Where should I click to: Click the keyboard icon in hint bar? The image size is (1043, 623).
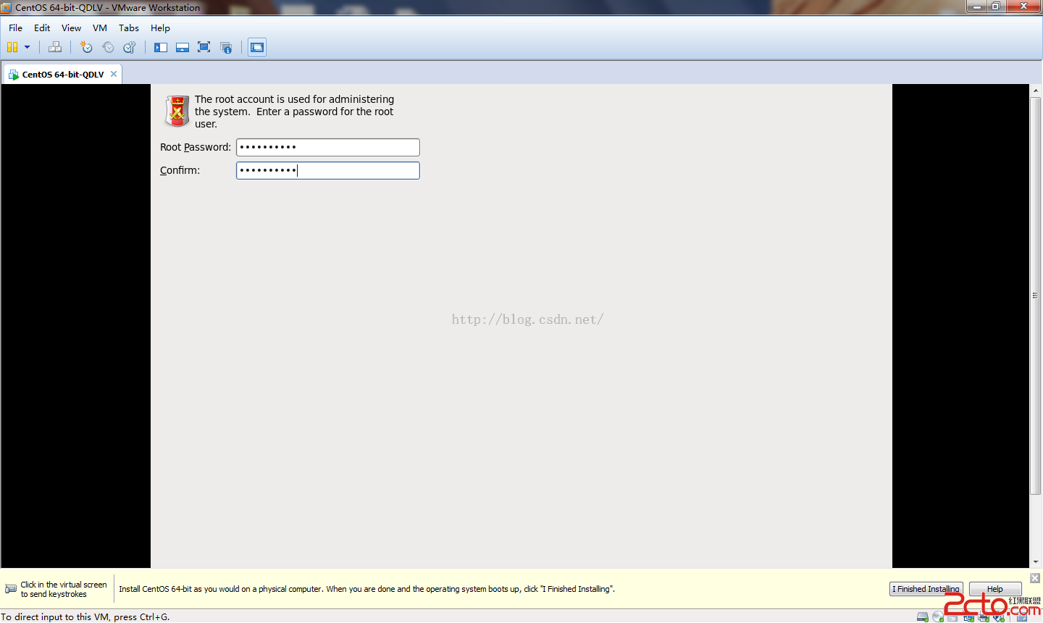pyautogui.click(x=11, y=589)
